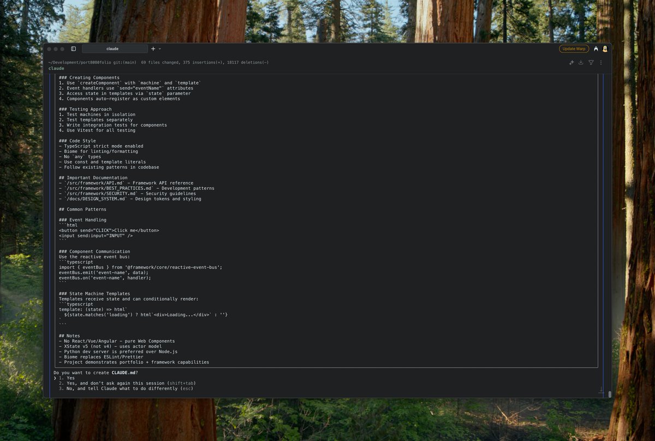Click the sparkle AI icon on block
This screenshot has height=441, width=655.
571,63
